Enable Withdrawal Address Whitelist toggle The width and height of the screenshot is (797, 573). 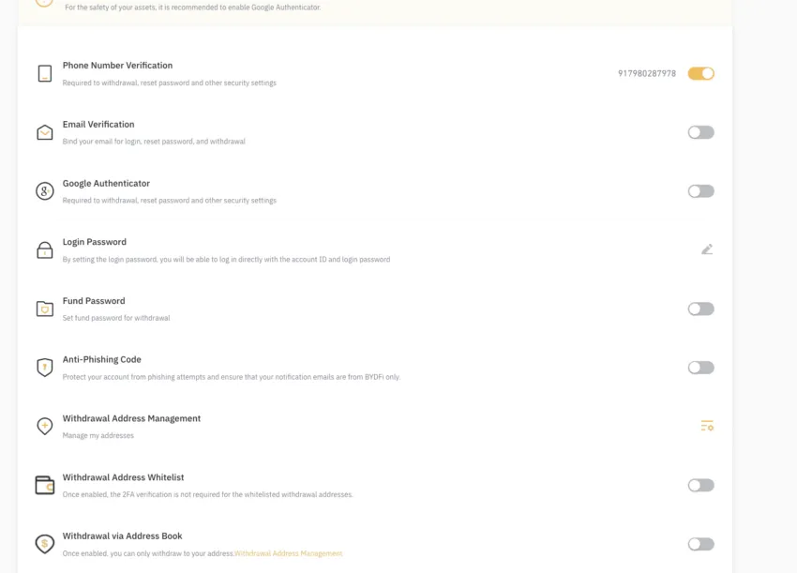[x=701, y=486]
